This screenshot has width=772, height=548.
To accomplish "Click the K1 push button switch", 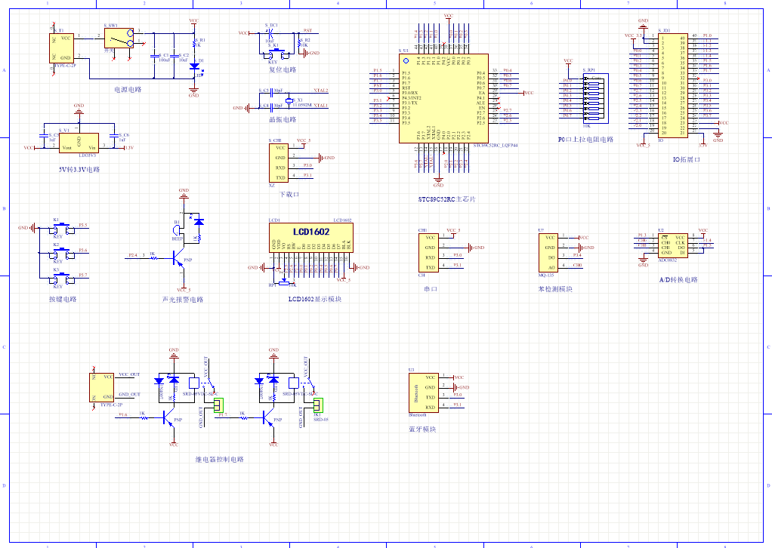I will (x=57, y=228).
